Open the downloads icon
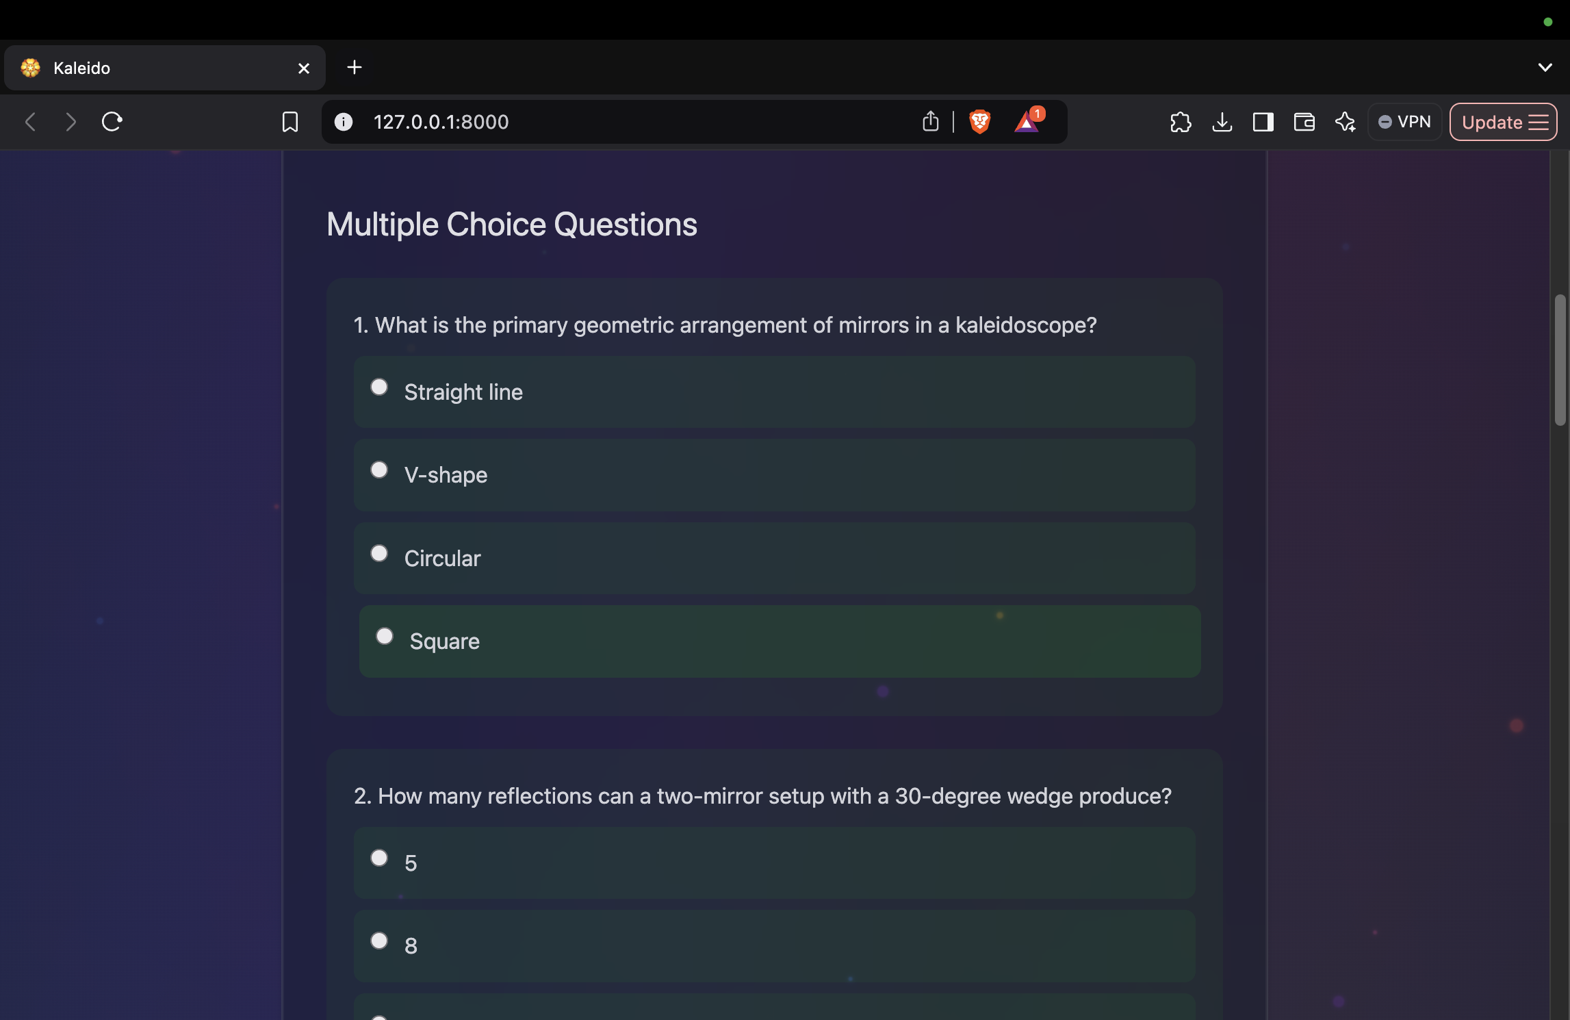This screenshot has height=1020, width=1570. coord(1222,122)
